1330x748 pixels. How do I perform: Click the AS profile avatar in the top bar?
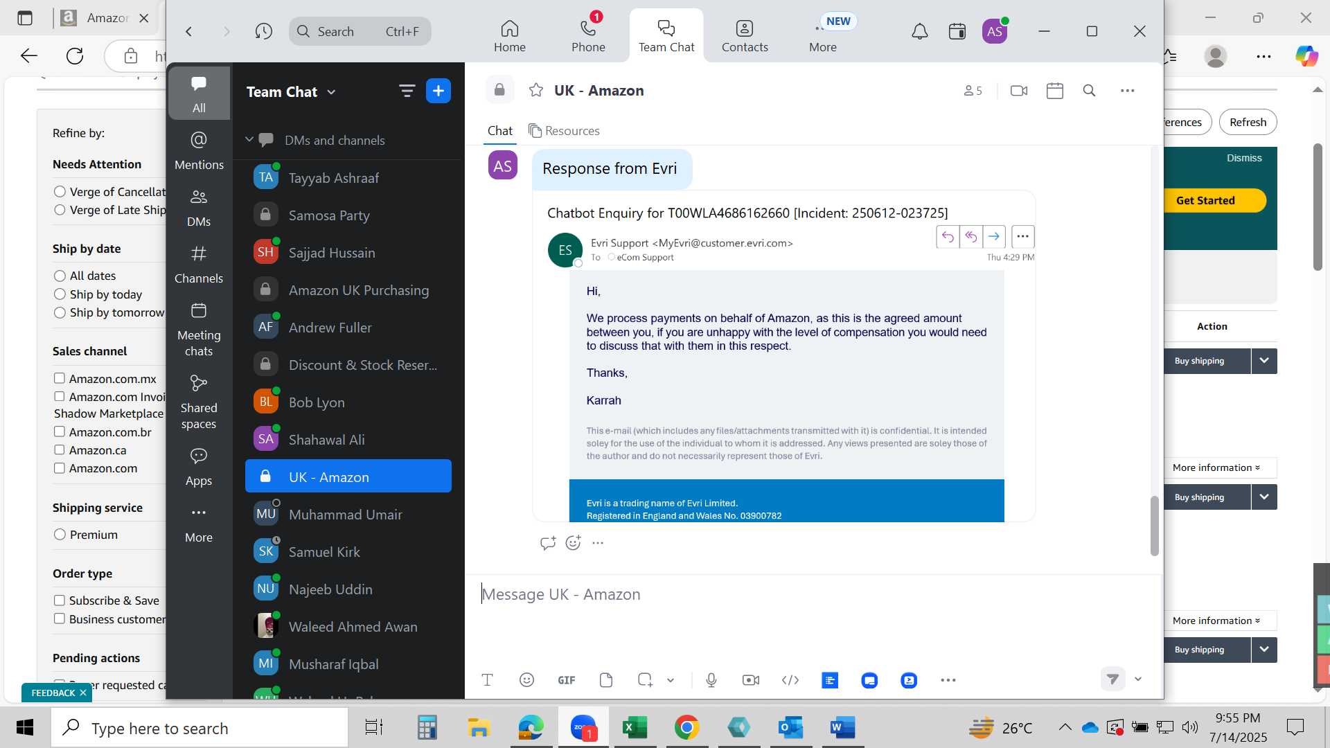click(x=994, y=31)
